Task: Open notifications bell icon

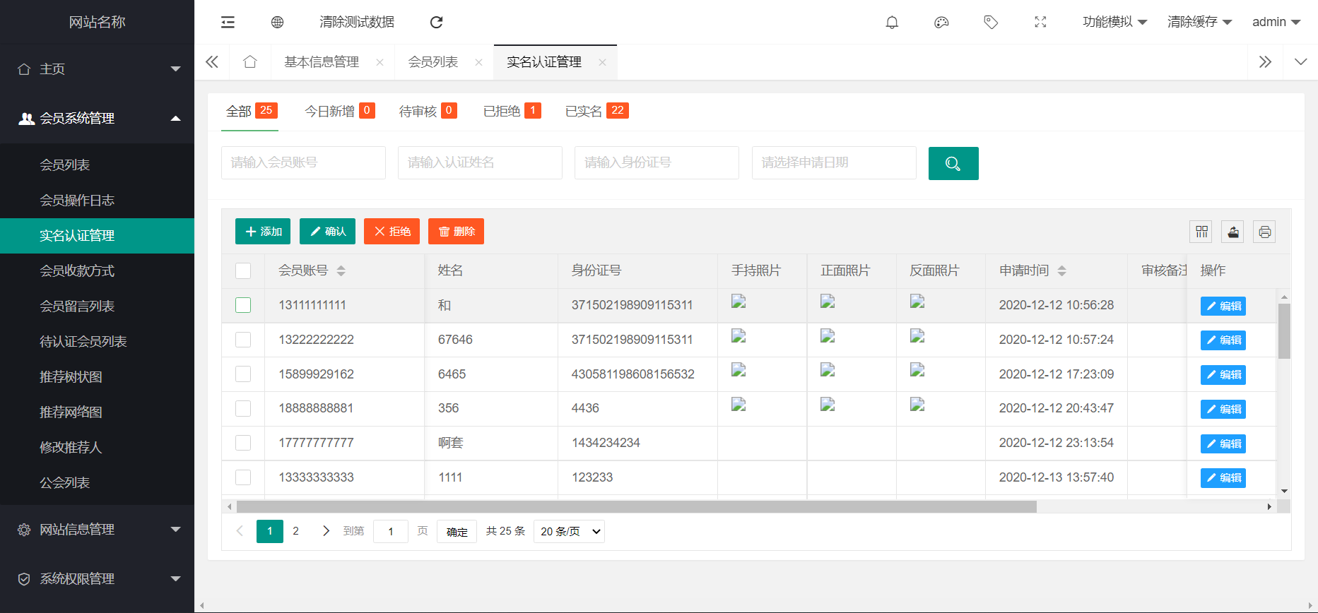Action: point(892,22)
